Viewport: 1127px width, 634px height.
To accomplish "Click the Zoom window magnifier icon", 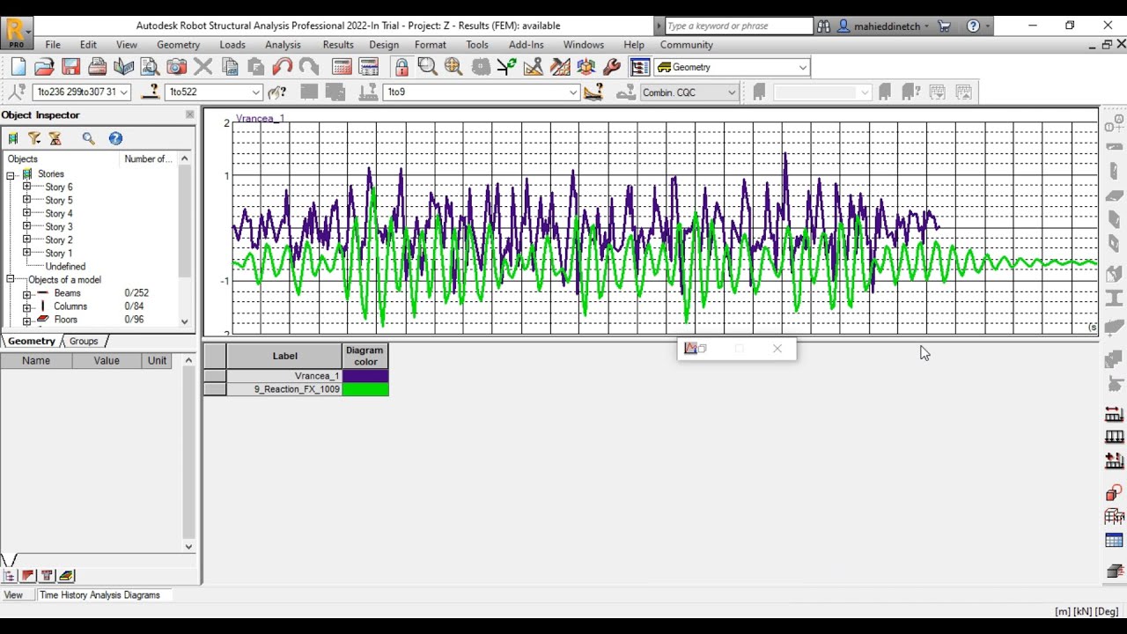I will [428, 67].
